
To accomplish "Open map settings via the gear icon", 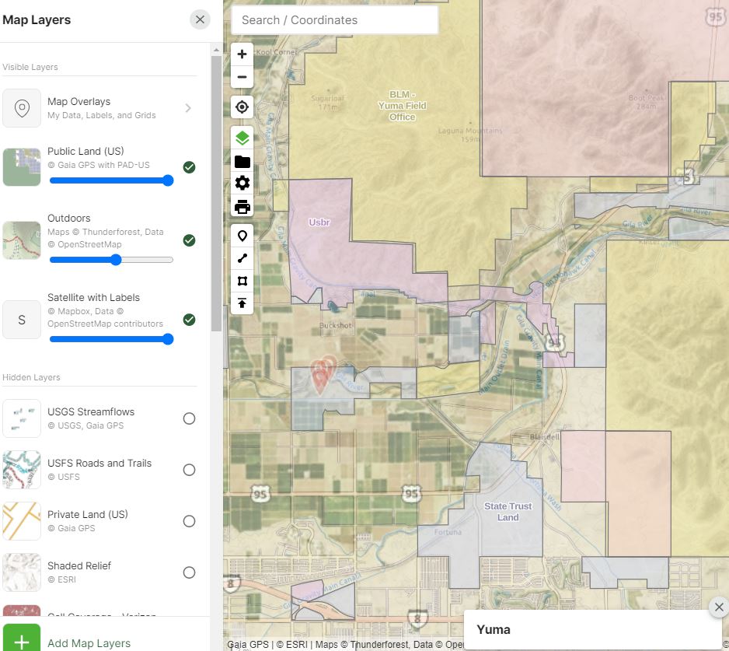I will click(241, 184).
